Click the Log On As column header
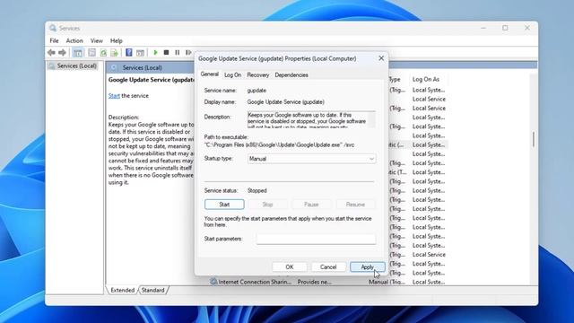The image size is (574, 323). point(426,79)
